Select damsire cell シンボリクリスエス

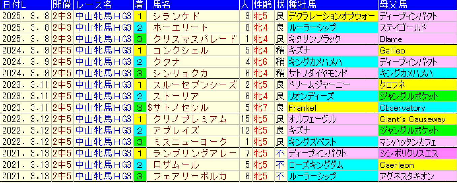417,153
